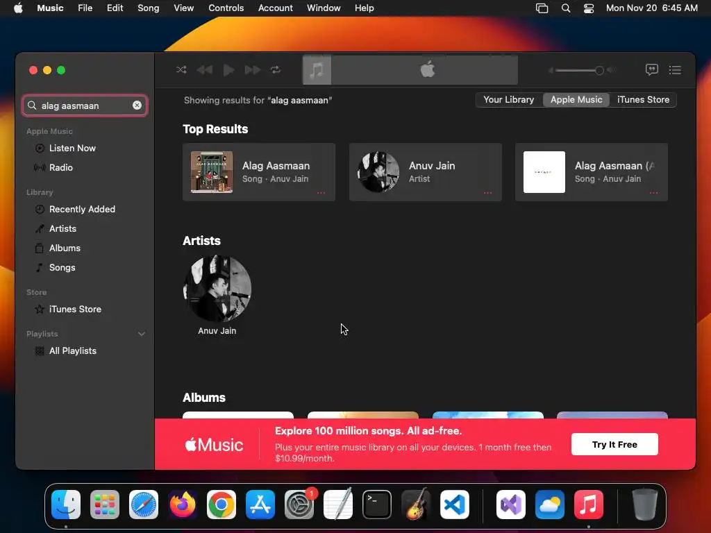
Task: Toggle repeat mode
Action: click(x=276, y=70)
